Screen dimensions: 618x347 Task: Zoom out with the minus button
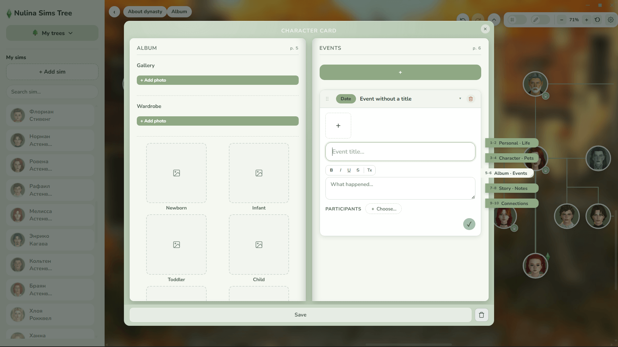click(562, 20)
